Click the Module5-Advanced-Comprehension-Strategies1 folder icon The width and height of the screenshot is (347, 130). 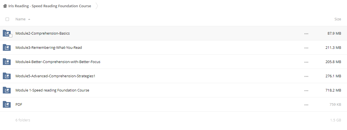pyautogui.click(x=6, y=76)
